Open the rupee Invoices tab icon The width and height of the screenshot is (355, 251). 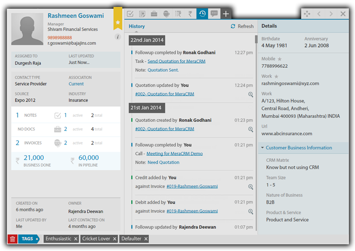click(x=190, y=14)
